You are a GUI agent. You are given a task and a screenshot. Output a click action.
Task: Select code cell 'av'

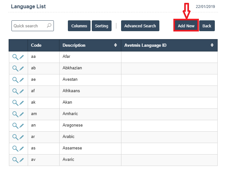(x=44, y=160)
